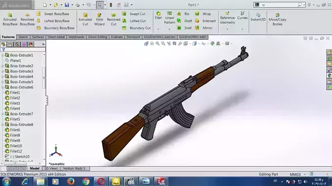Open Fillet dropdown arrow

coord(158,29)
